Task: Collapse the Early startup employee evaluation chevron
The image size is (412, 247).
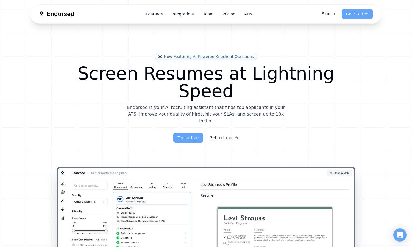Action: pos(185,233)
